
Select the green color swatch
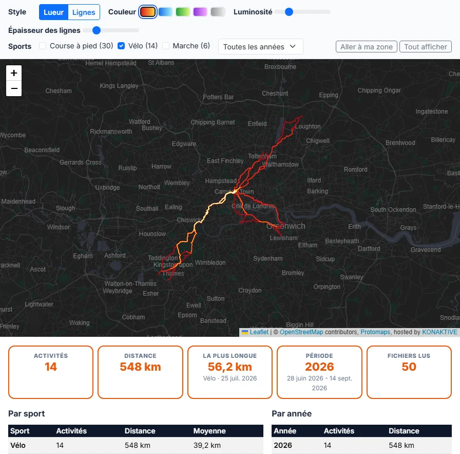coord(183,12)
